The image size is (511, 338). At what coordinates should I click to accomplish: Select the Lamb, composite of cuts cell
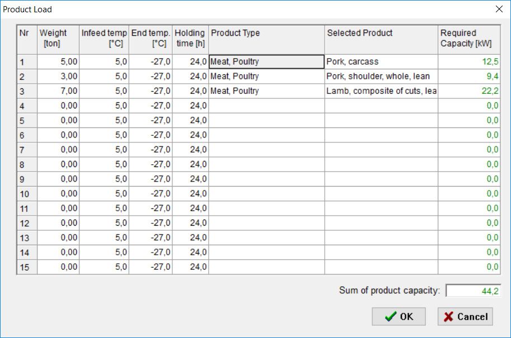pos(381,91)
